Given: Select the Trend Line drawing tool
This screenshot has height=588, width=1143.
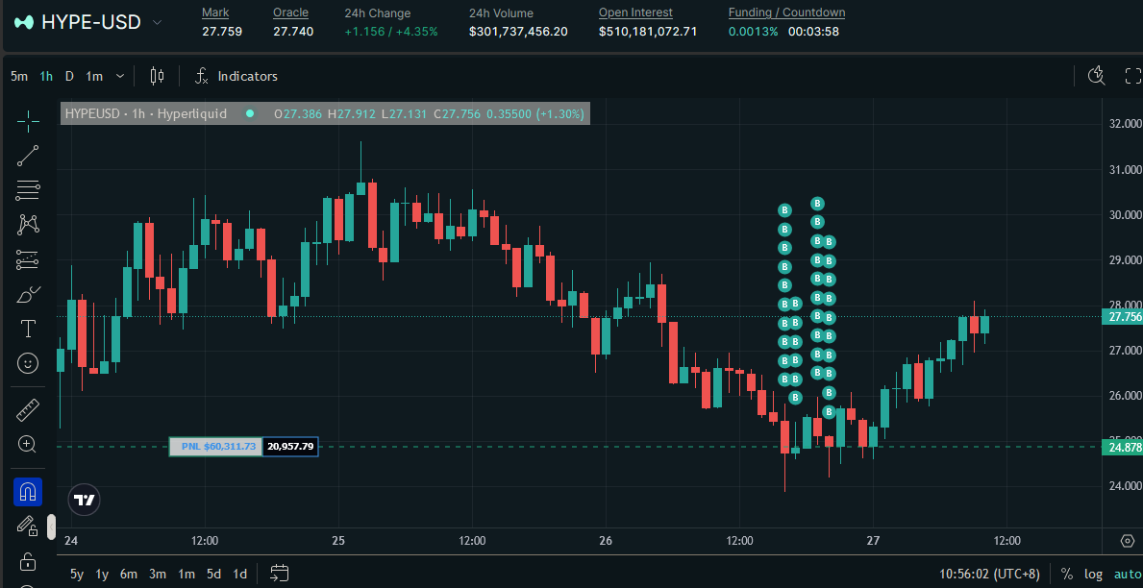Looking at the screenshot, I should [27, 155].
